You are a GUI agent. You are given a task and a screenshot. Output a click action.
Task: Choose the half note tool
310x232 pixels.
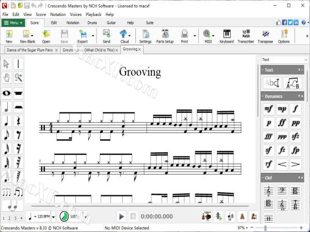[x=6, y=107]
